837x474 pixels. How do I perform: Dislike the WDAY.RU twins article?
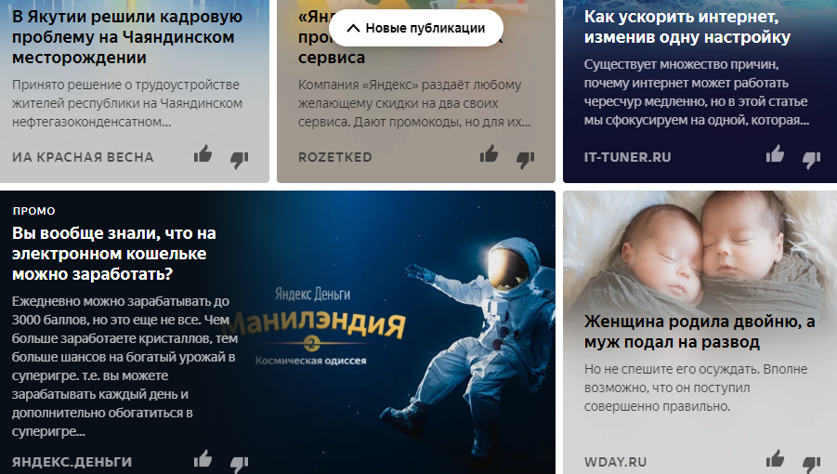tap(811, 464)
